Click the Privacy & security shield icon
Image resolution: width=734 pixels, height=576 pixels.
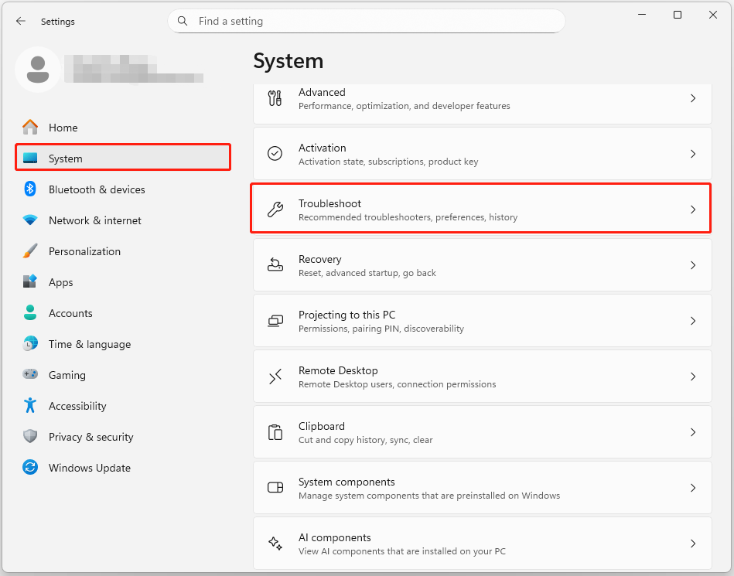(x=29, y=437)
